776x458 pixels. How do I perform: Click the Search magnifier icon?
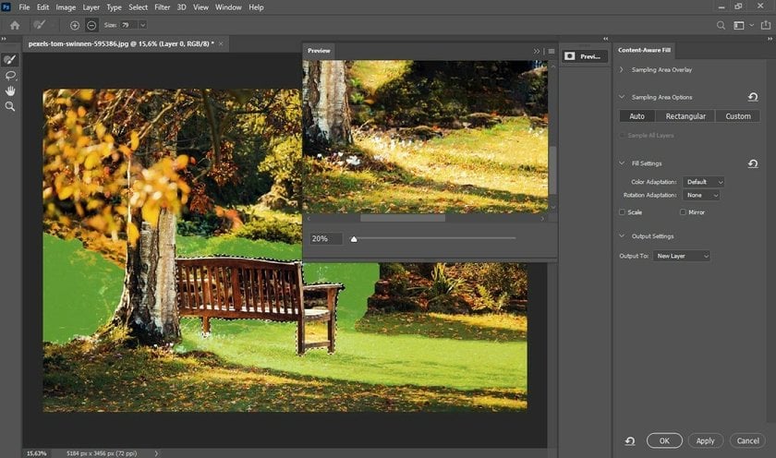tap(721, 25)
